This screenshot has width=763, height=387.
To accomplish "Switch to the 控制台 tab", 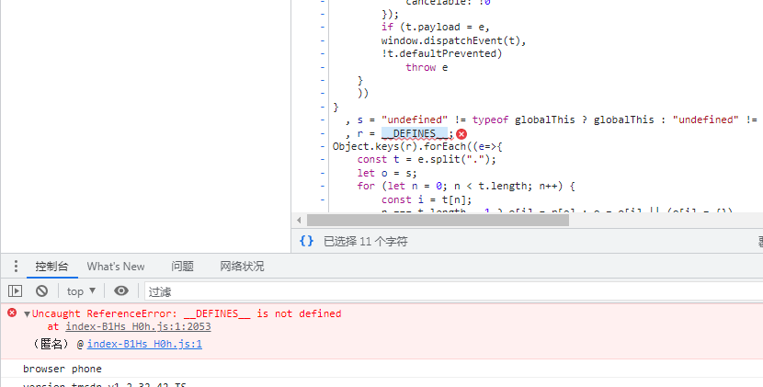I will pyautogui.click(x=51, y=267).
